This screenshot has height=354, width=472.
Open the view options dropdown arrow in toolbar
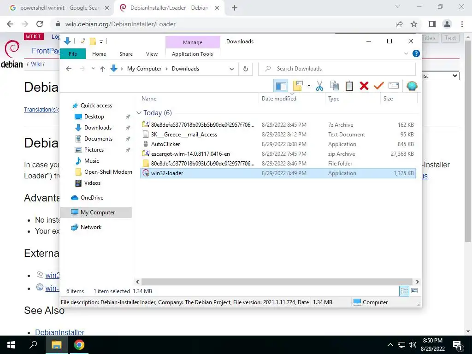click(309, 86)
